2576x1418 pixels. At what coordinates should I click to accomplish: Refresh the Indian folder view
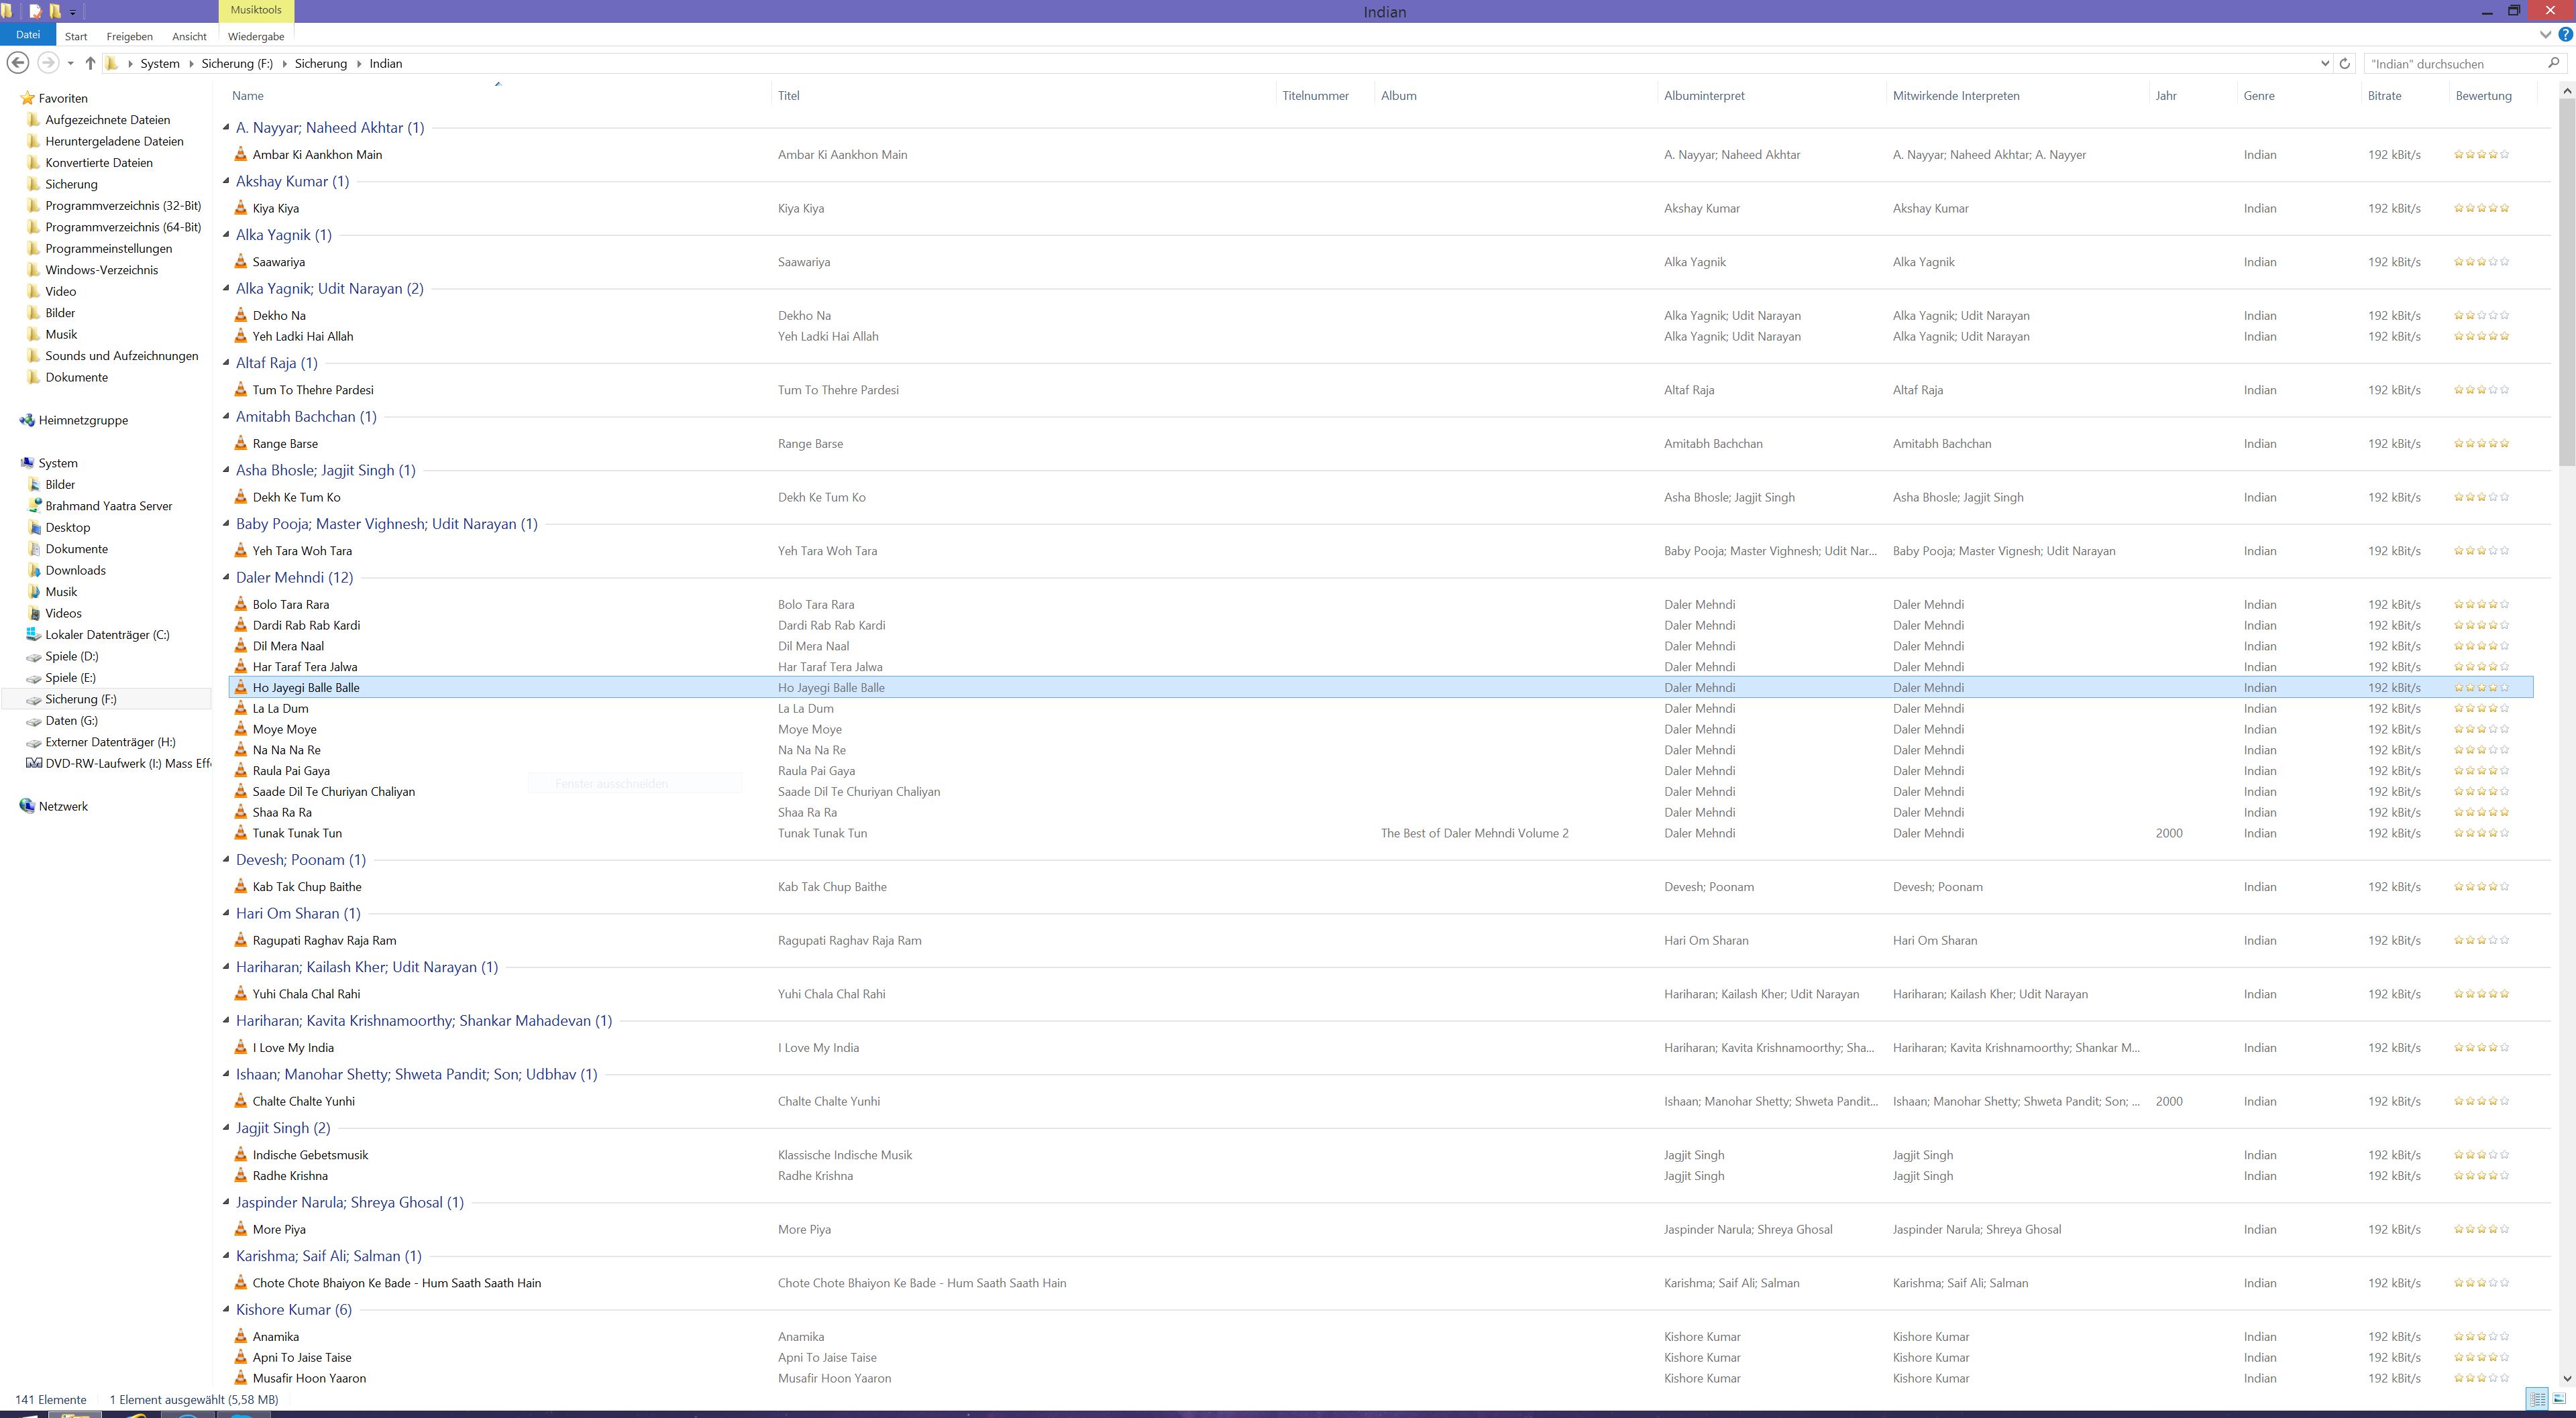tap(2344, 63)
